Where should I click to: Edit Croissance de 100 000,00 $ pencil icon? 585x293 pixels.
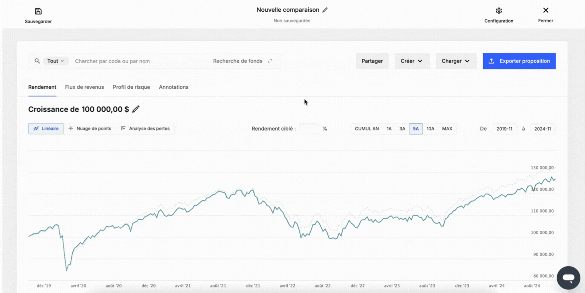click(x=136, y=109)
